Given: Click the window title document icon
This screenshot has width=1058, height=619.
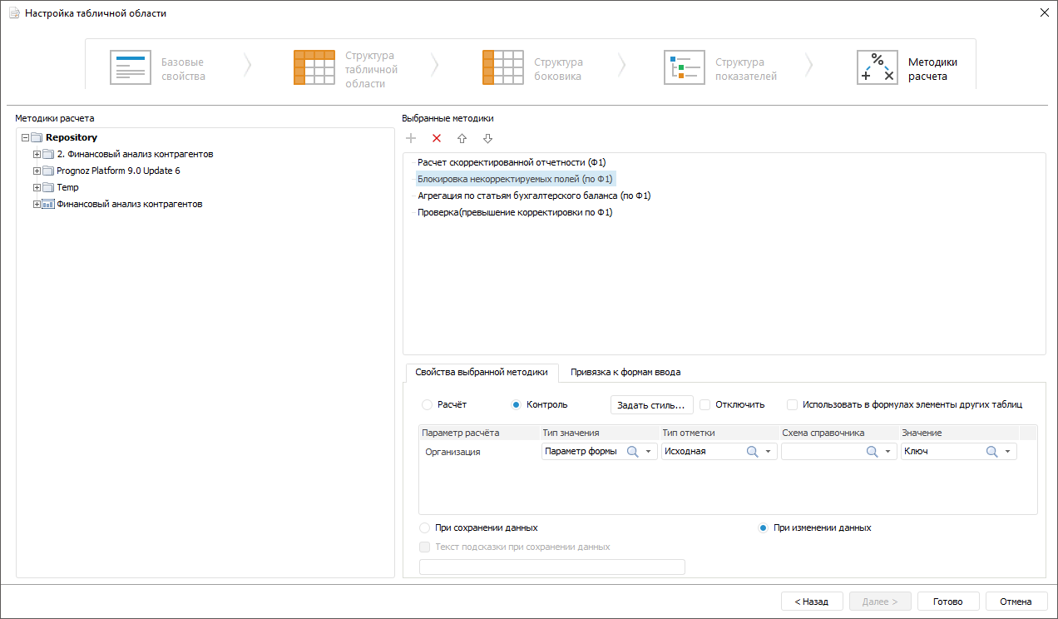Looking at the screenshot, I should click(x=14, y=13).
